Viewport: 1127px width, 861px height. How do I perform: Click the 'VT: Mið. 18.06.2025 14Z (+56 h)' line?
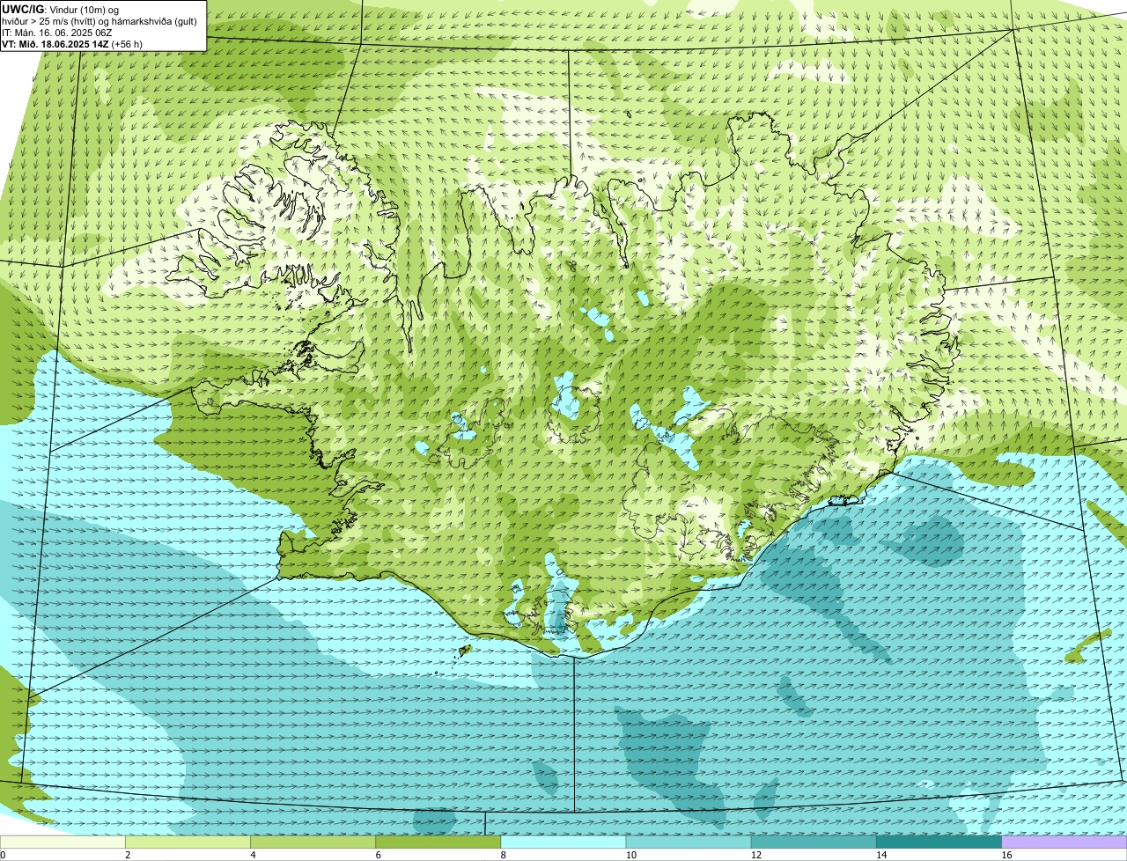tap(72, 44)
